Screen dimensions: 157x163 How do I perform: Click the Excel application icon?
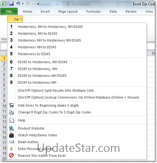point(3,4)
